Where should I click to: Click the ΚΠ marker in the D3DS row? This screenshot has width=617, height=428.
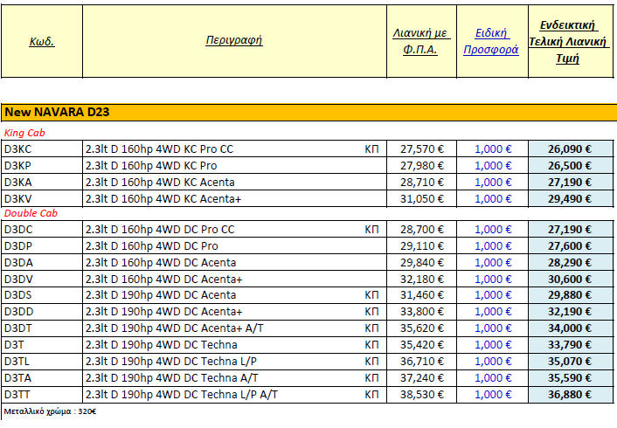371,295
